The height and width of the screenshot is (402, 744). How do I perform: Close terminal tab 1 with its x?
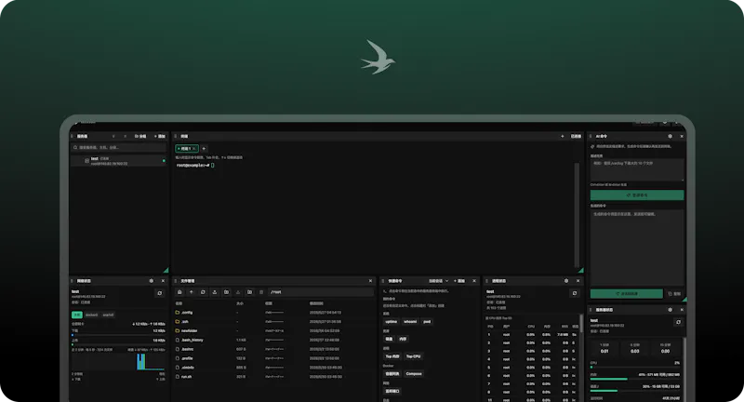click(194, 149)
